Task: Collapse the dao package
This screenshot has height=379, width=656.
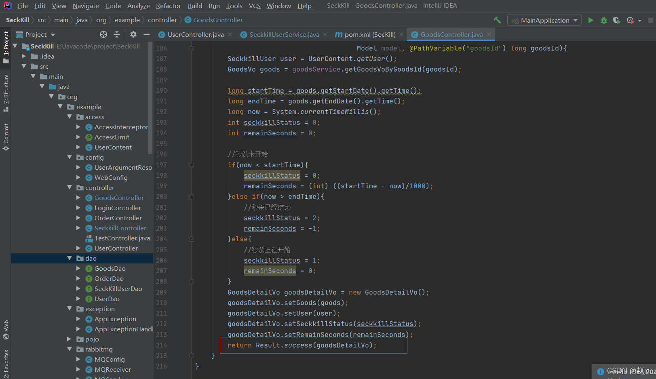Action: (70, 258)
